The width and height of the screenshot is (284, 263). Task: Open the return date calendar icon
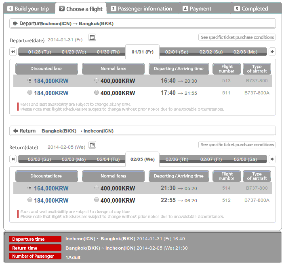tap(92, 145)
